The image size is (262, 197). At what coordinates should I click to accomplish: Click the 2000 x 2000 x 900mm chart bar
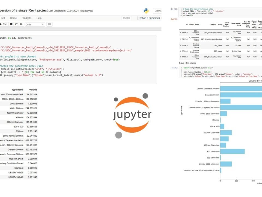point(226,164)
